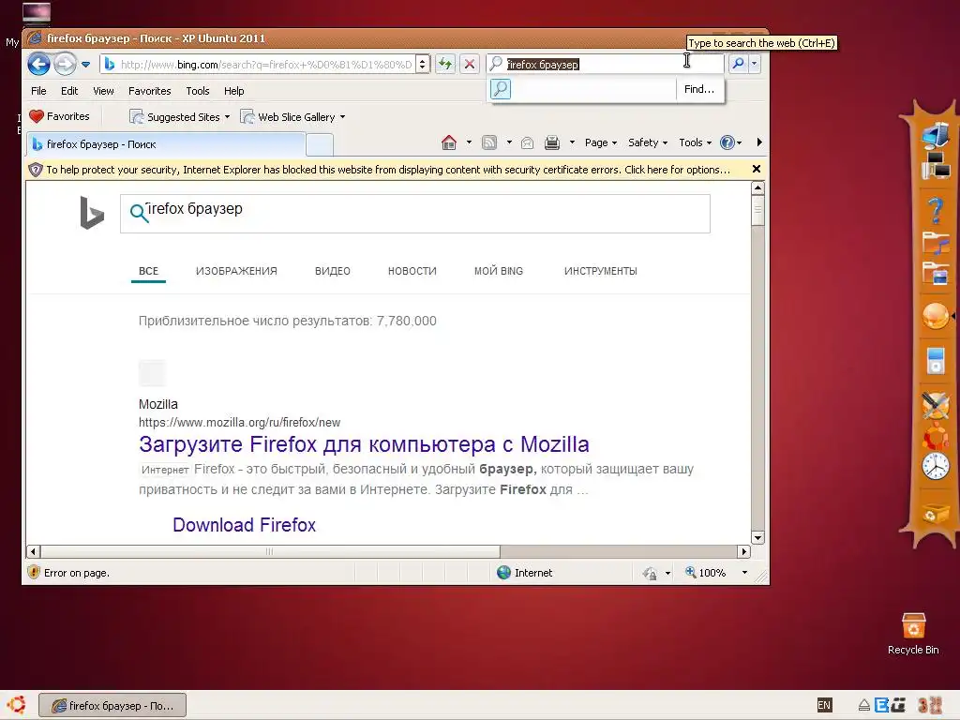Select the magnifier provider icon in search dropdown
Image resolution: width=960 pixels, height=720 pixels.
click(501, 89)
